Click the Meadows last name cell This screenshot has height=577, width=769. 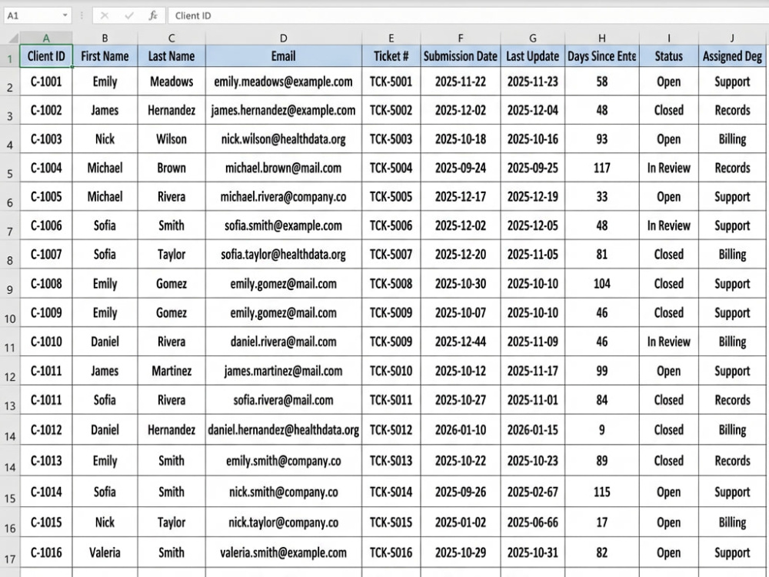pyautogui.click(x=171, y=82)
